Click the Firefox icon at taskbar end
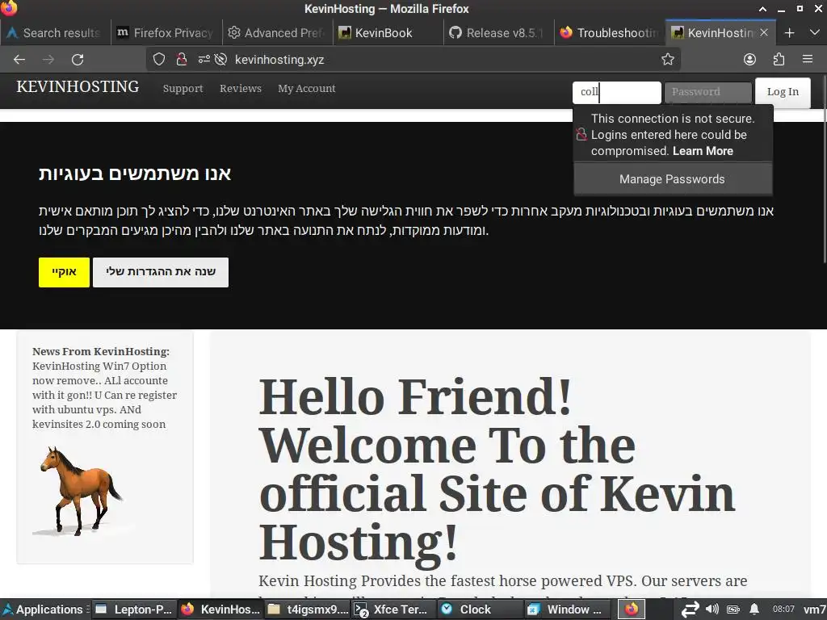 632,610
